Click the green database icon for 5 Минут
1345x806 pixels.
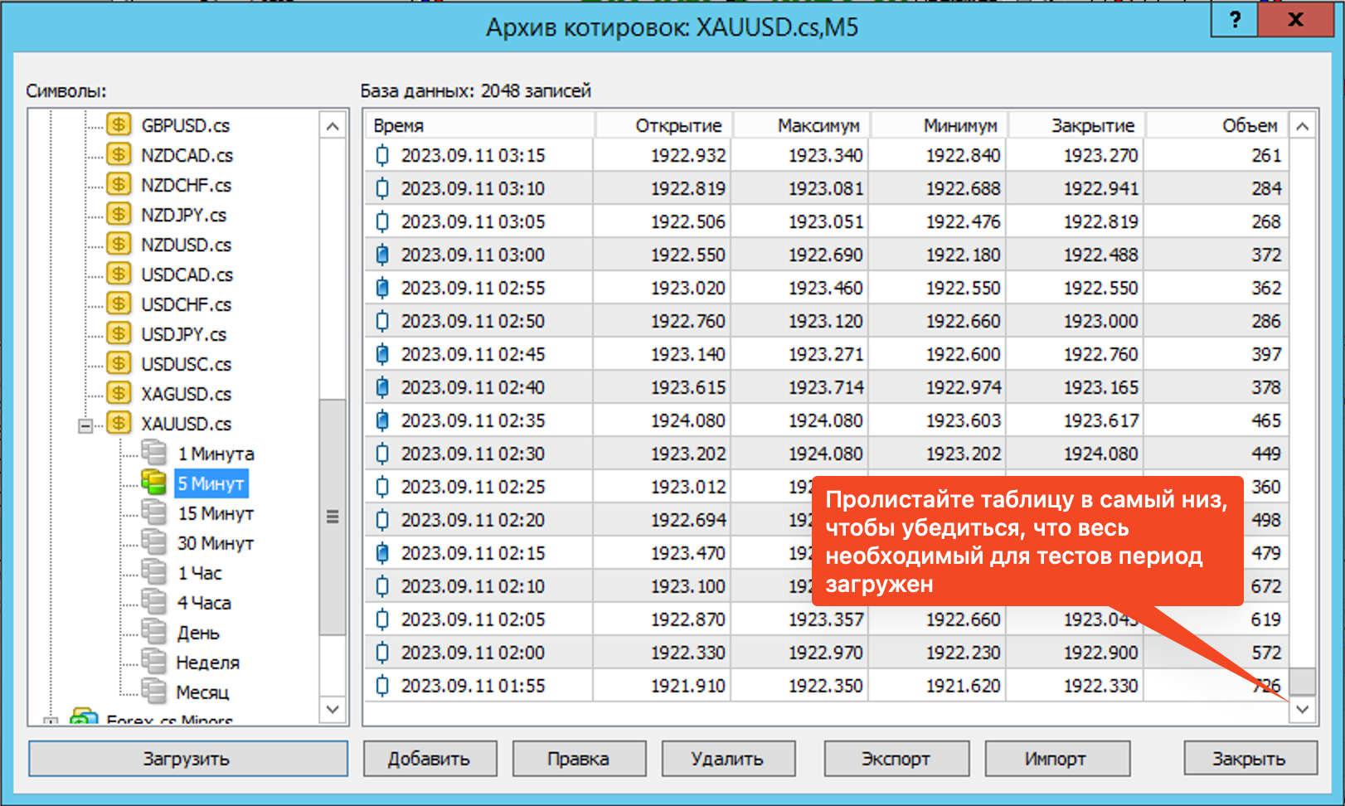pyautogui.click(x=153, y=483)
